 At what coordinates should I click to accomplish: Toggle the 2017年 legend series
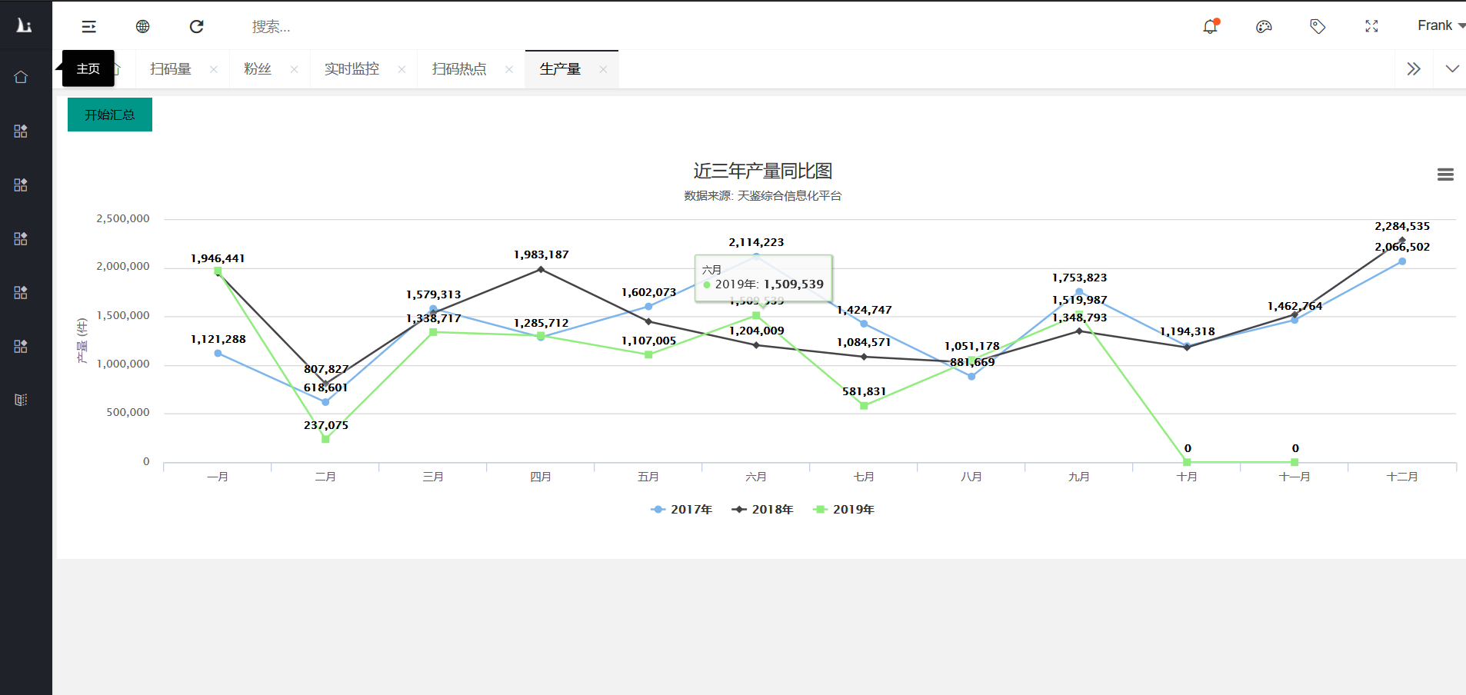[x=682, y=510]
